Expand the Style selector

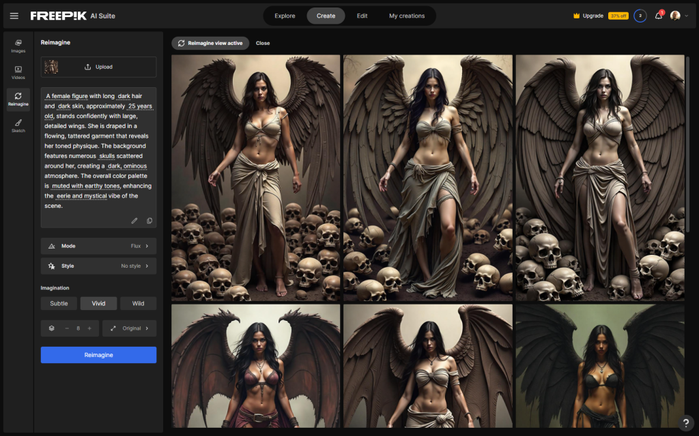(x=98, y=266)
